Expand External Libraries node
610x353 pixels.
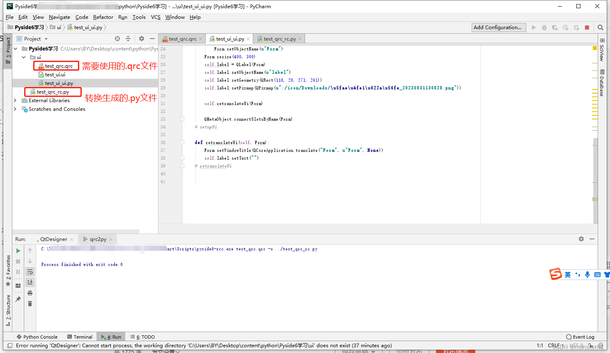(16, 100)
